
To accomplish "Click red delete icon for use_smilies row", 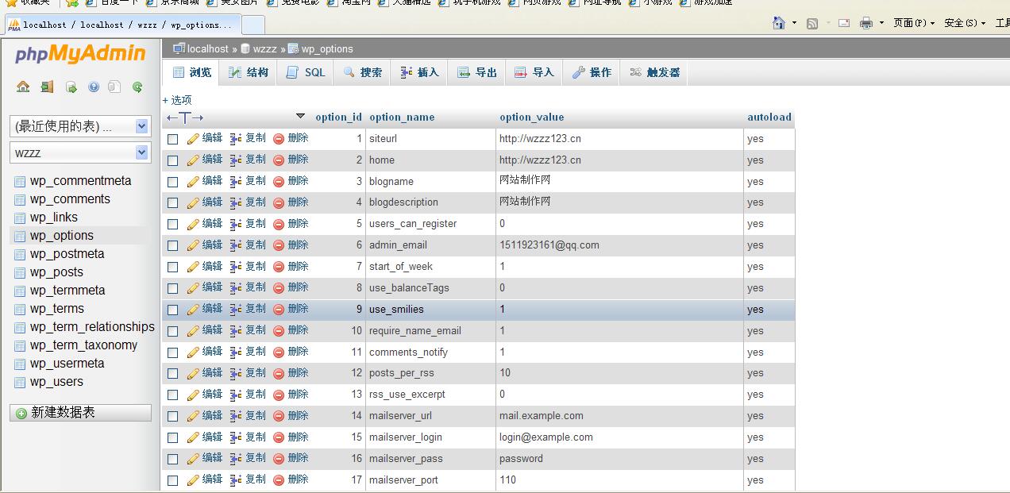I will pyautogui.click(x=279, y=310).
